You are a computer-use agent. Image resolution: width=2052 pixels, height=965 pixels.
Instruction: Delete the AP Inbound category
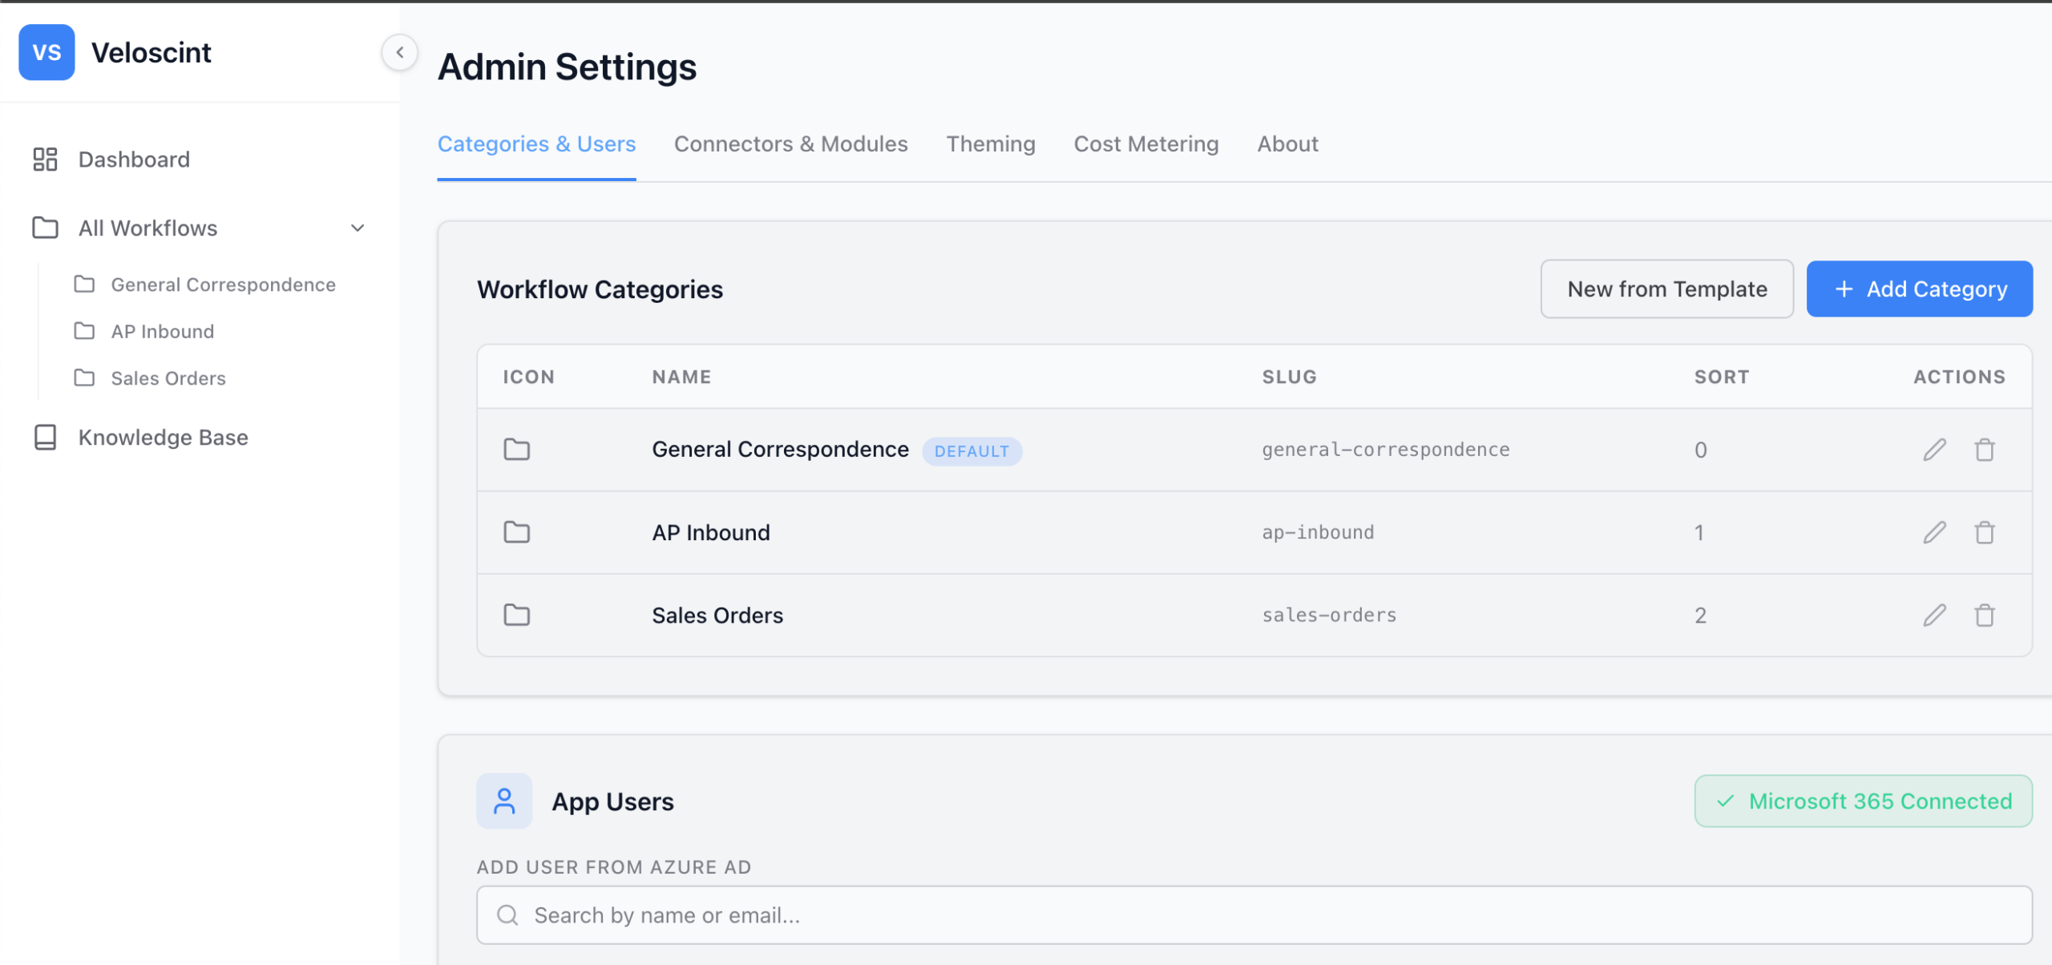pos(1985,532)
